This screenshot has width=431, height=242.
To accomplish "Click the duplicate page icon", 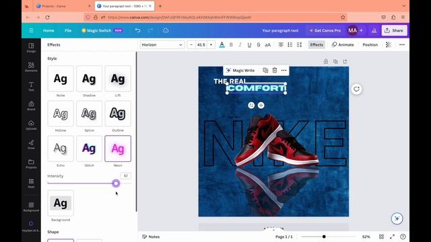I will (335, 61).
